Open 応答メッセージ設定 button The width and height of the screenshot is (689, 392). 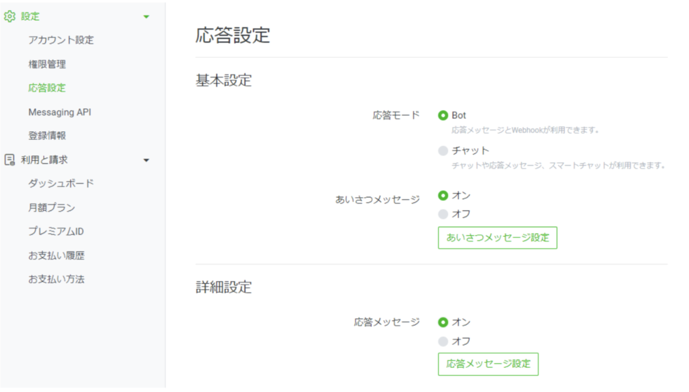click(488, 364)
